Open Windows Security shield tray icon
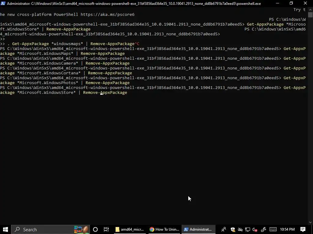Viewport: 313px width, 234px height. click(x=233, y=229)
